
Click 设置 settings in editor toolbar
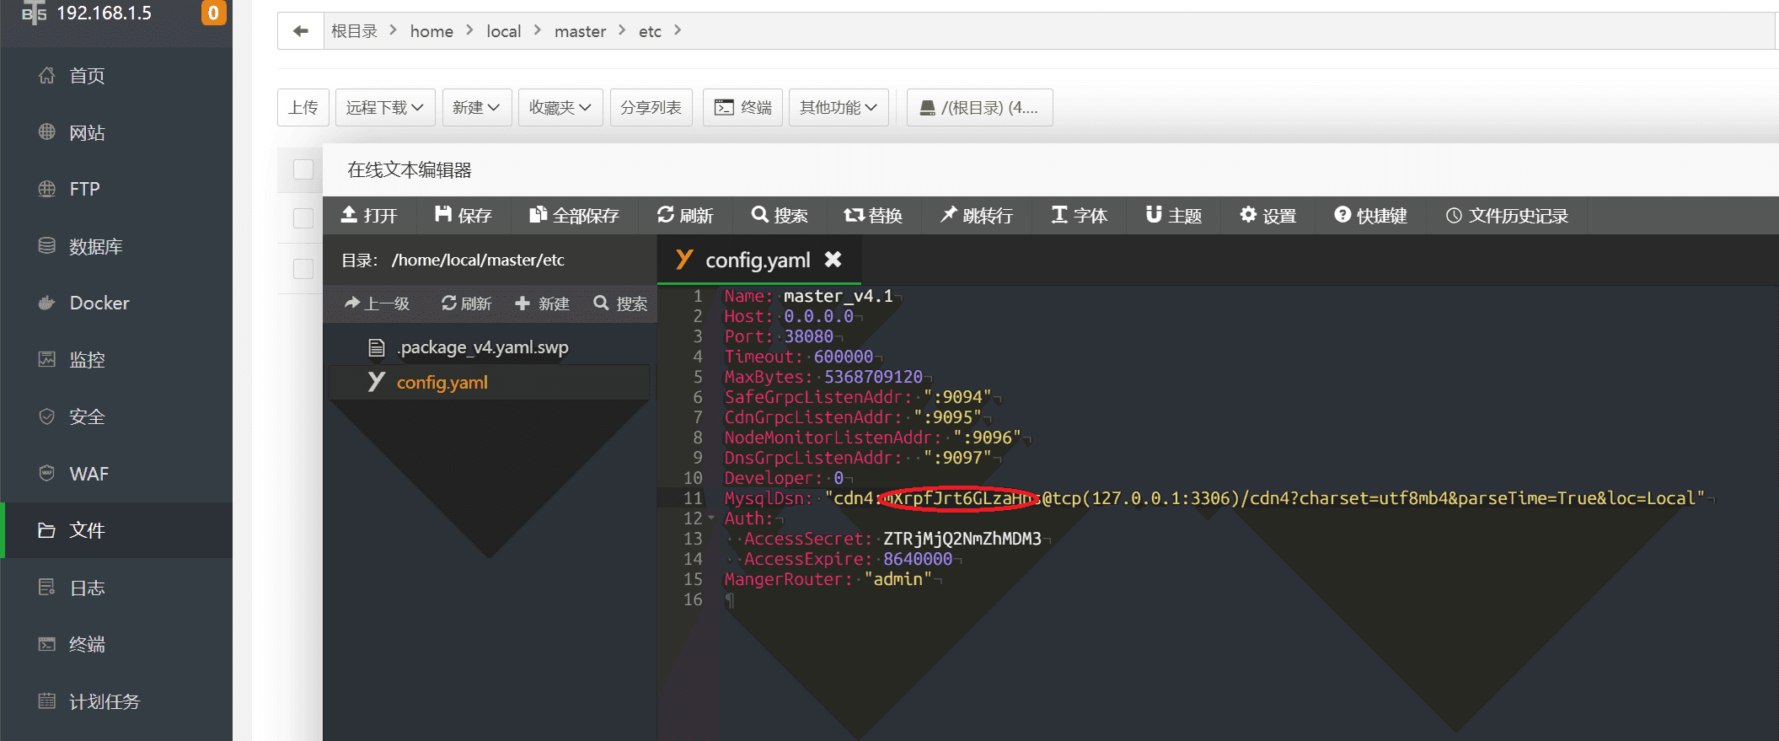(x=1268, y=216)
